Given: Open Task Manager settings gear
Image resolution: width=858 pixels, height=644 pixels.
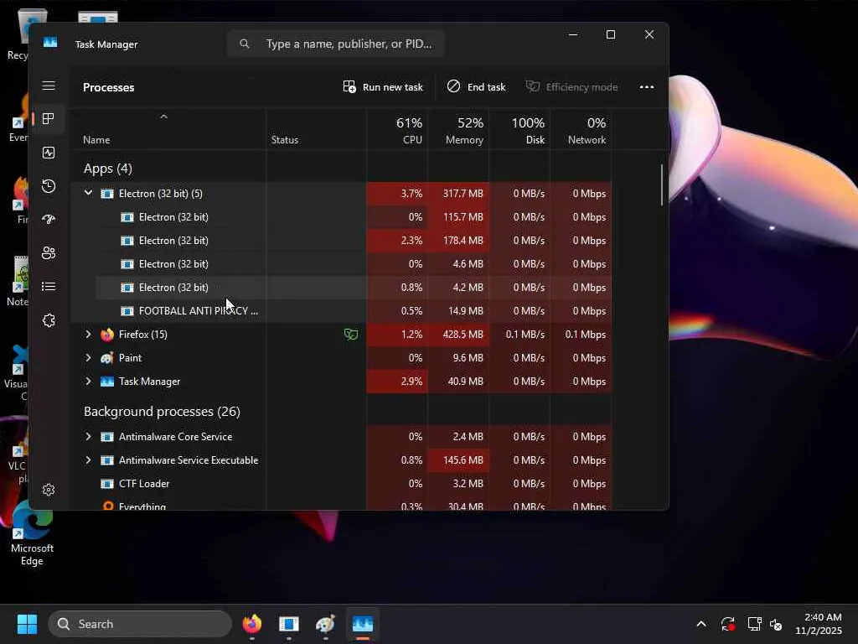Looking at the screenshot, I should tap(49, 490).
